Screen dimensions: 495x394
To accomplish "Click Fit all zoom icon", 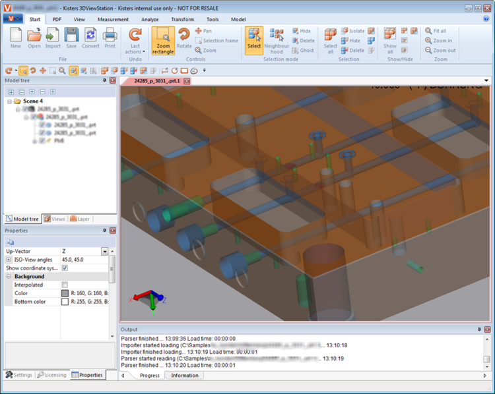I will (436, 31).
